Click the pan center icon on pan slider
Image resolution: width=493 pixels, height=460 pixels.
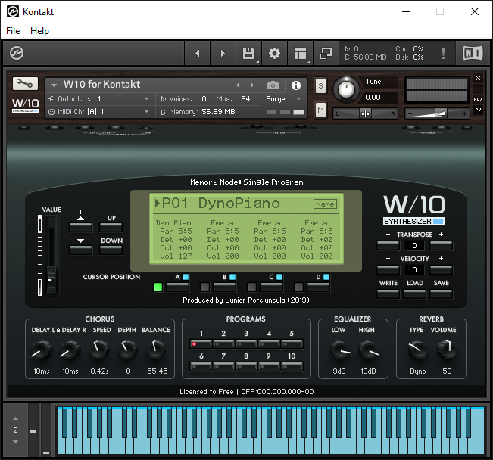tap(365, 113)
